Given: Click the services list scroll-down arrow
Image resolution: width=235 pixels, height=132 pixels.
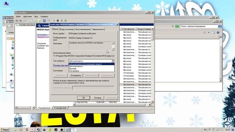Looking at the screenshot, I should pos(152,102).
